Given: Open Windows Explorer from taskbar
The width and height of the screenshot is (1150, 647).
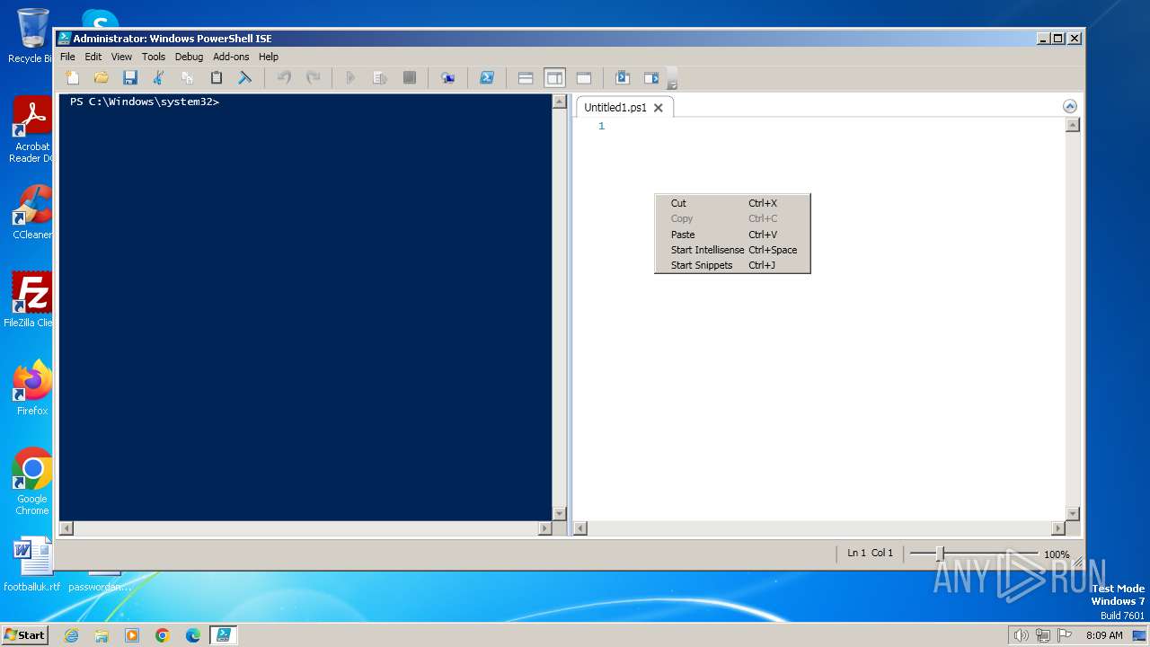Looking at the screenshot, I should point(102,635).
